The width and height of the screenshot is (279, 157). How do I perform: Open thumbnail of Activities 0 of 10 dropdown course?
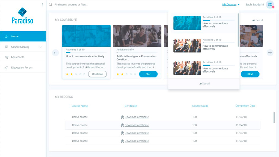click(x=187, y=46)
